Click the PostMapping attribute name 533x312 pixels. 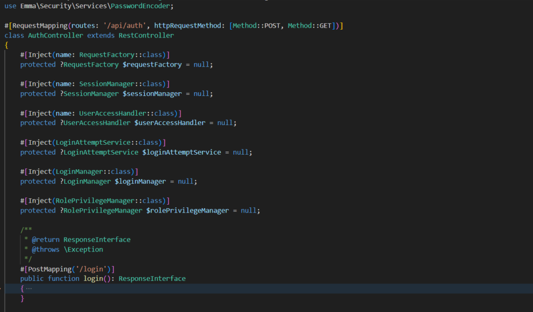pos(48,269)
